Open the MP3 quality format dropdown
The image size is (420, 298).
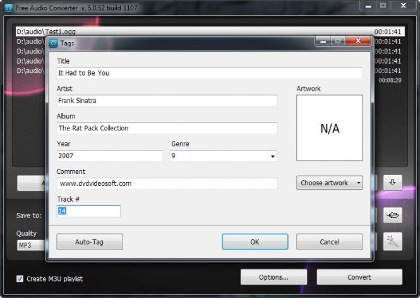click(x=31, y=245)
